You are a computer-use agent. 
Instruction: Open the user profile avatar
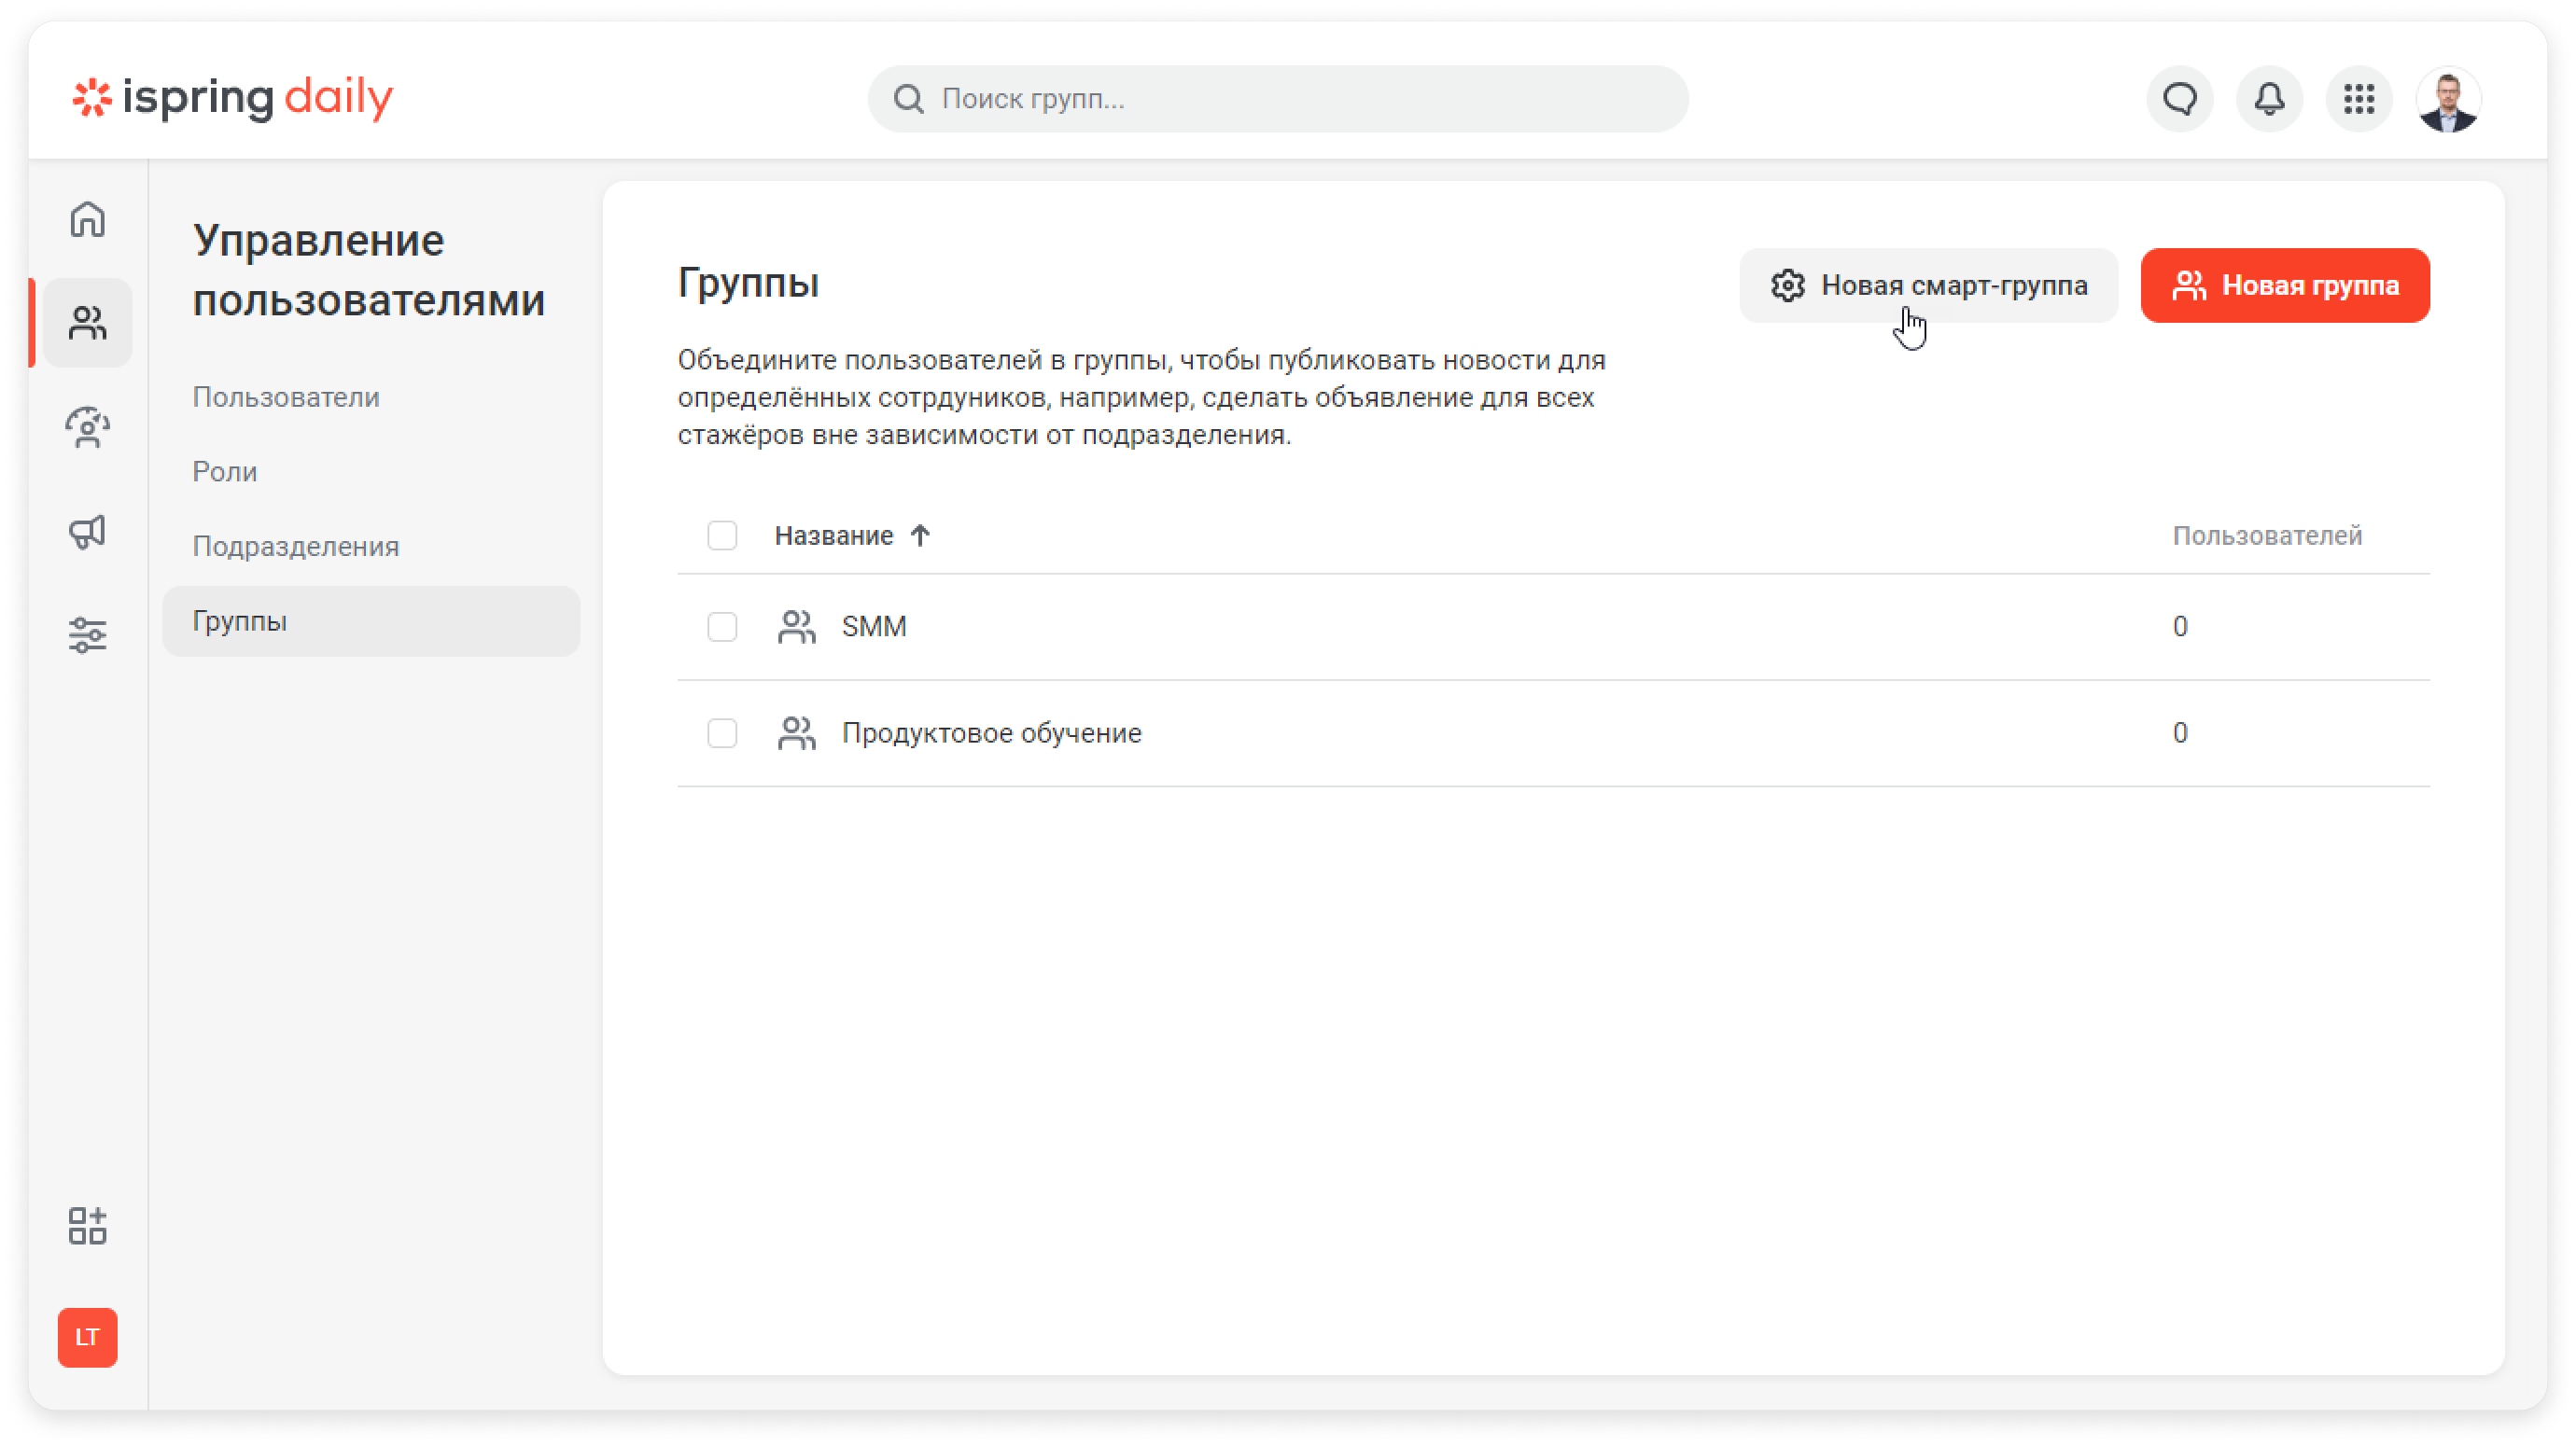[x=2448, y=99]
